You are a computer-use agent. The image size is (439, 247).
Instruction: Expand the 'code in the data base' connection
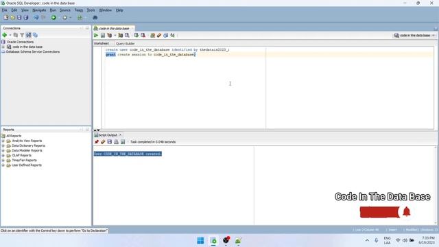pyautogui.click(x=3, y=47)
